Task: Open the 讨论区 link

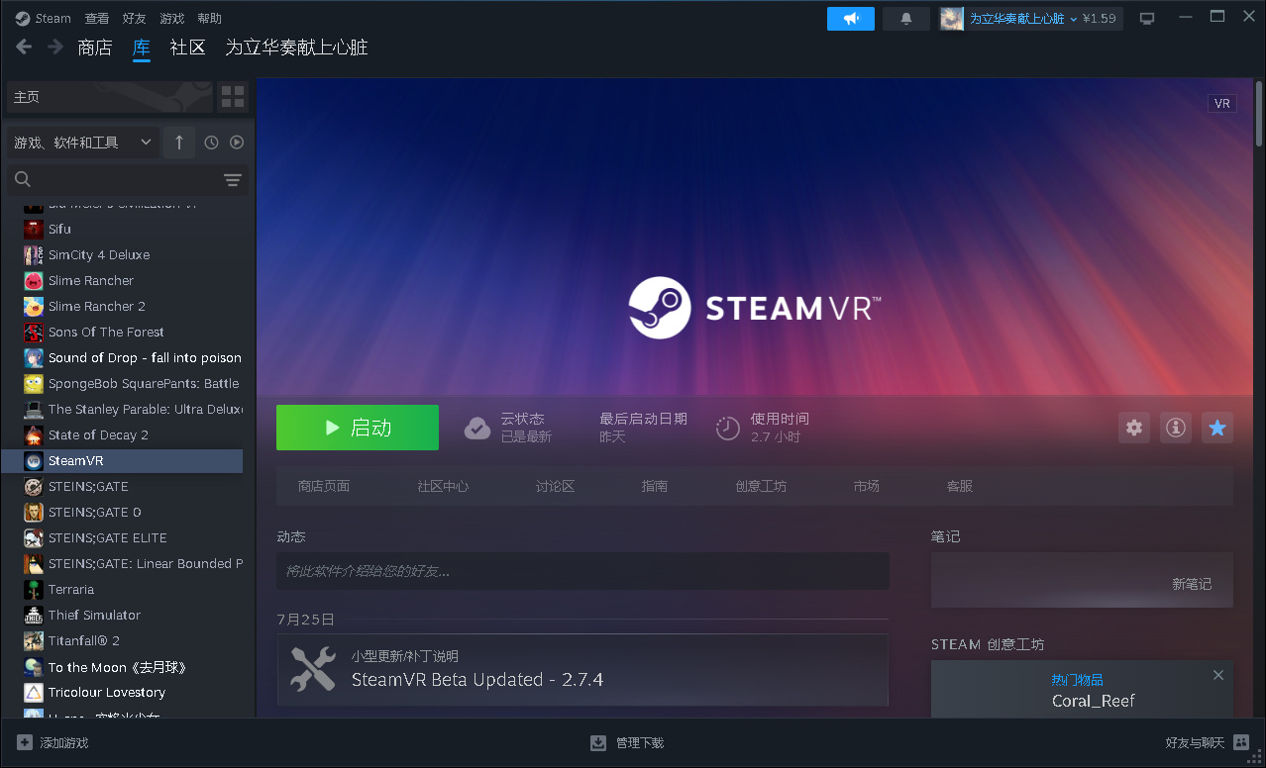Action: (x=555, y=486)
